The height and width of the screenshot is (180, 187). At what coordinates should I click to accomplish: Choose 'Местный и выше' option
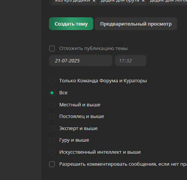coord(52,105)
